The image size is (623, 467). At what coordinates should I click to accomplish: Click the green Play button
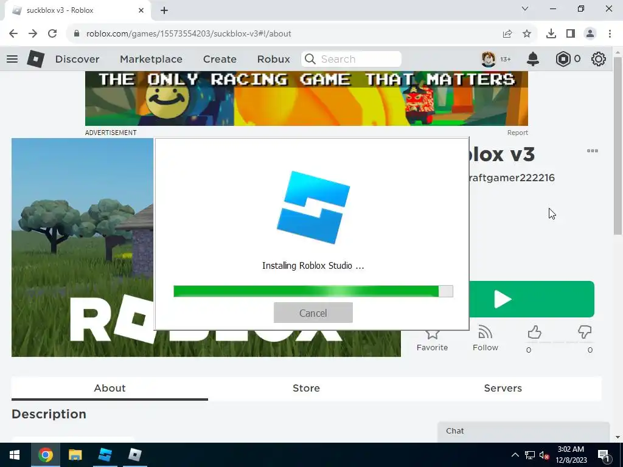532,299
